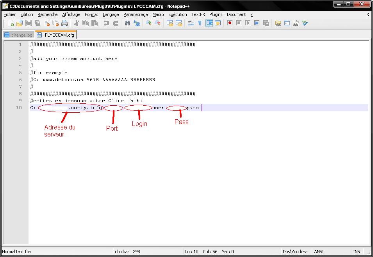The width and height of the screenshot is (373, 257).
Task: Open the Document menu
Action: (x=236, y=14)
